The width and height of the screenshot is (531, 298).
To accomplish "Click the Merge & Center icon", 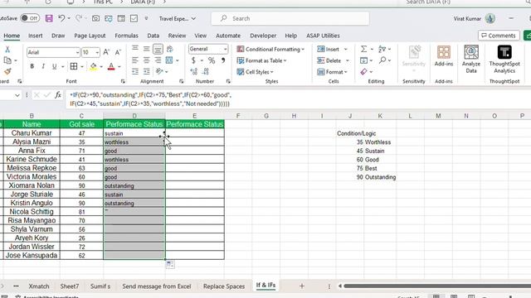I will 169,60.
